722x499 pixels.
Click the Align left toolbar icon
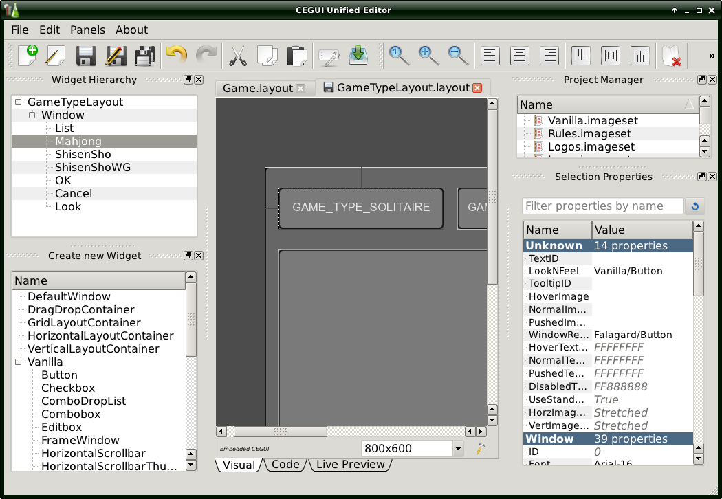[490, 55]
